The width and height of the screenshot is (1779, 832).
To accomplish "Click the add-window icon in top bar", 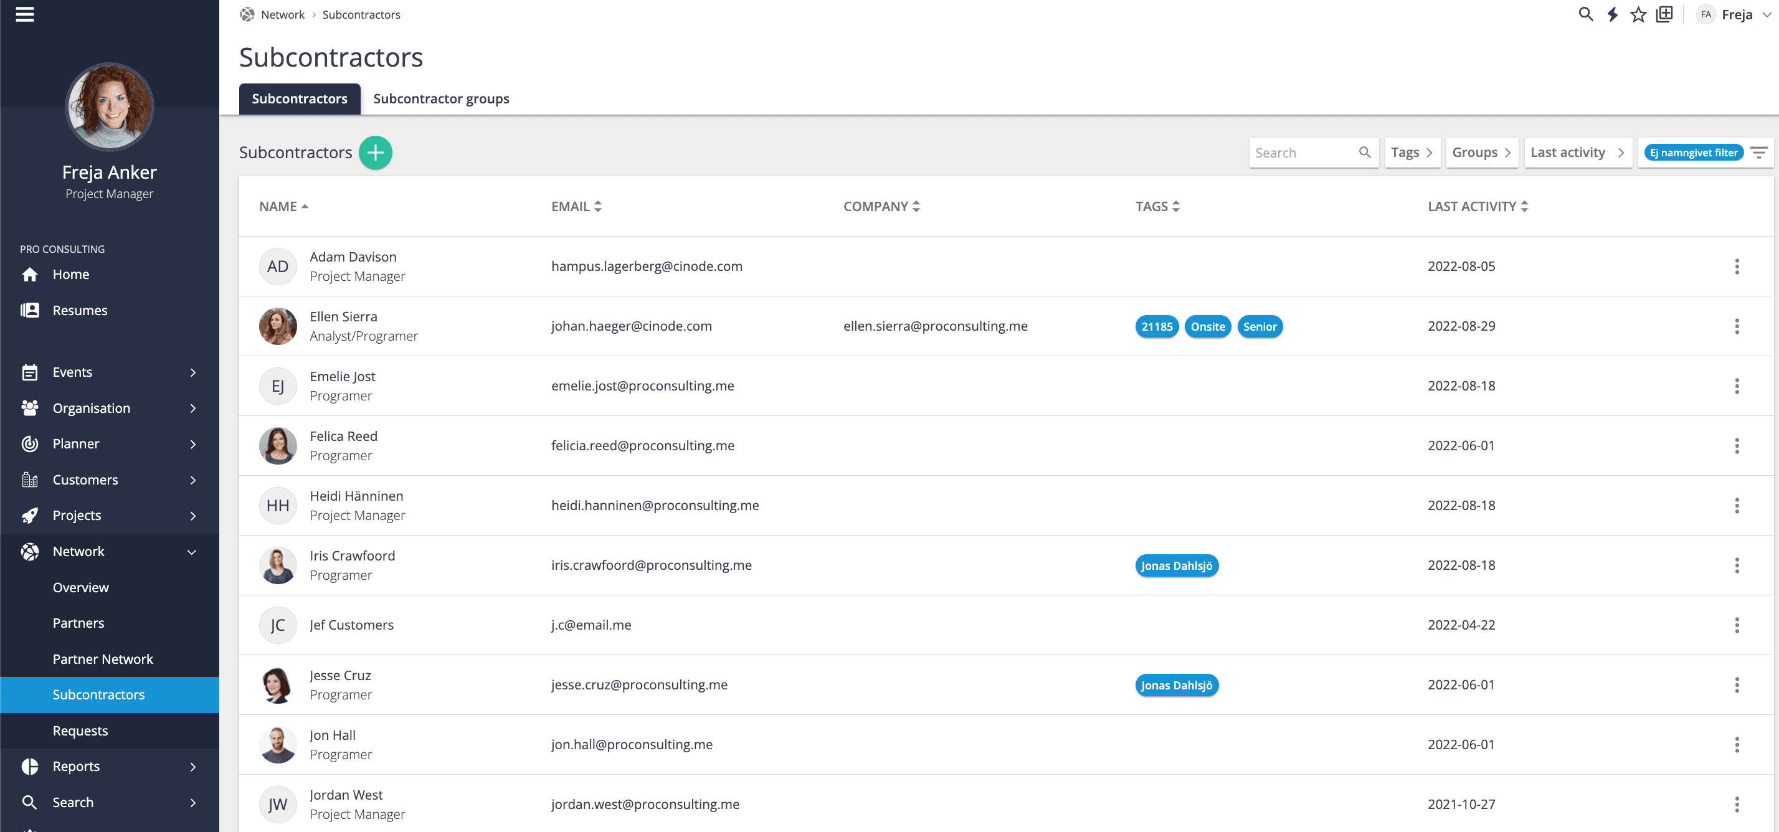I will [x=1664, y=14].
